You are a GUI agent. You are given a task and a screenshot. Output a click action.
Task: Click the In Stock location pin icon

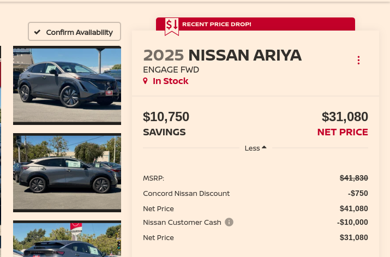click(x=145, y=81)
